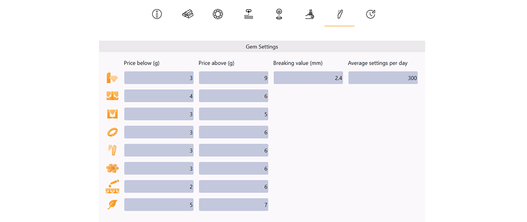
Task: Select the gem setting tool tab icon
Action: tap(340, 15)
